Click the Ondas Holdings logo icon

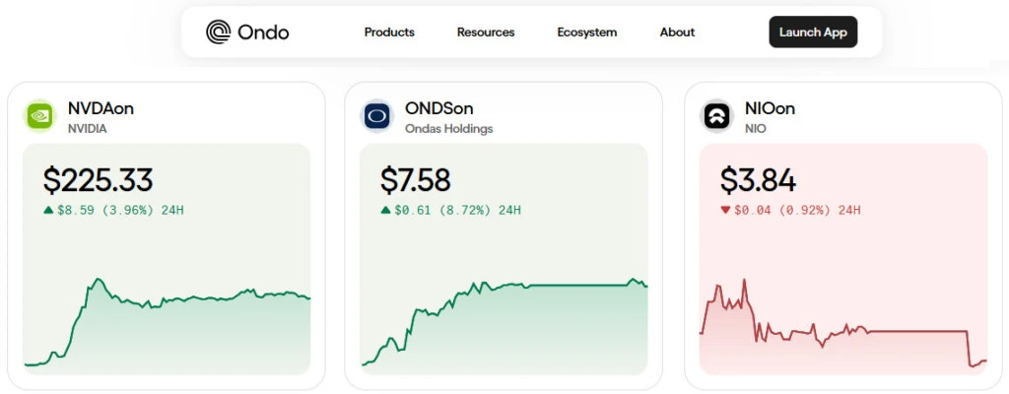pos(377,116)
